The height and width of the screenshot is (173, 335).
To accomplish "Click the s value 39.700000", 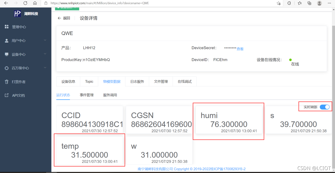I will (299, 124).
